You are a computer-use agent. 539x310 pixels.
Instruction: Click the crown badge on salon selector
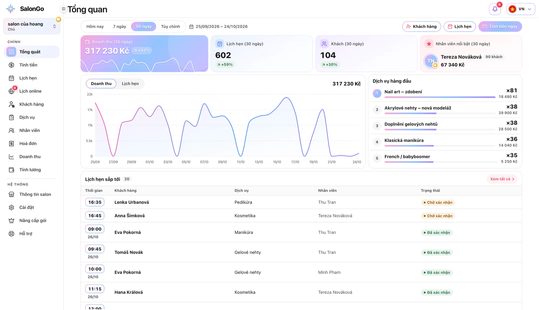coord(58,19)
